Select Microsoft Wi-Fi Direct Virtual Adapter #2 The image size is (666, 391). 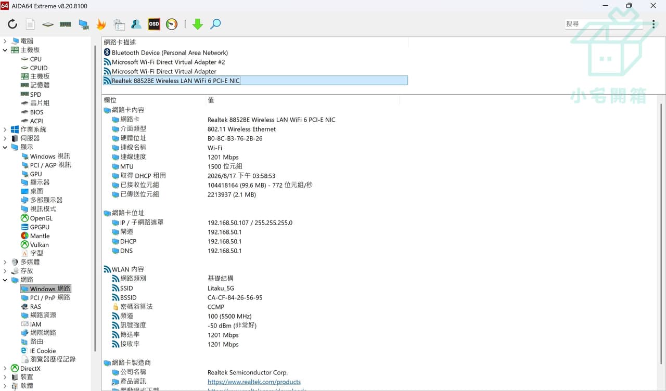coord(169,62)
